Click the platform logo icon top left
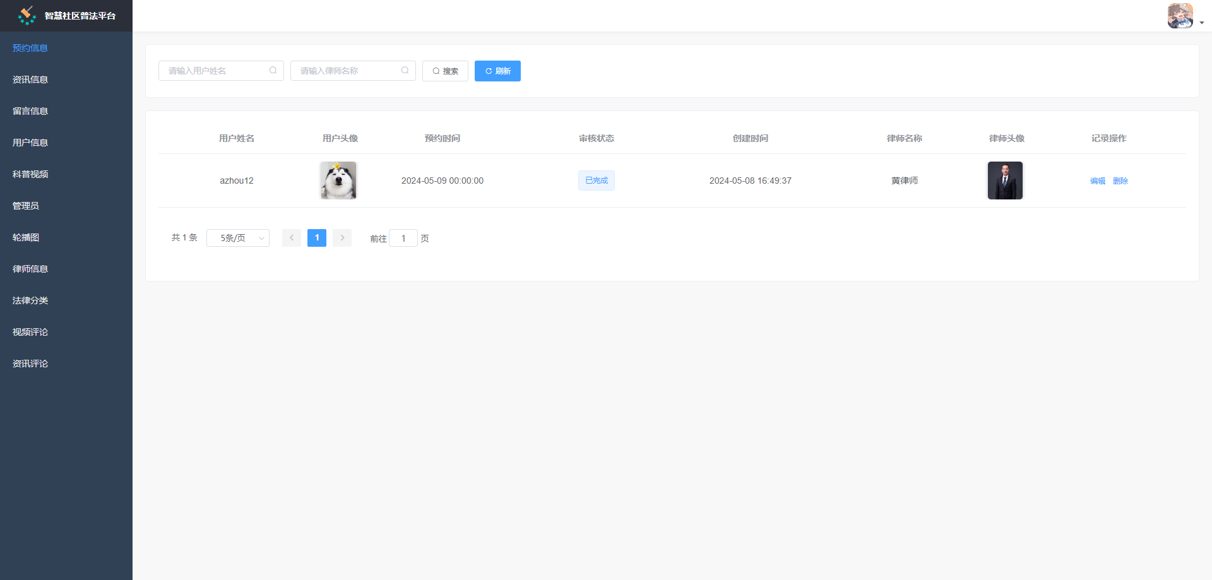 [x=27, y=15]
